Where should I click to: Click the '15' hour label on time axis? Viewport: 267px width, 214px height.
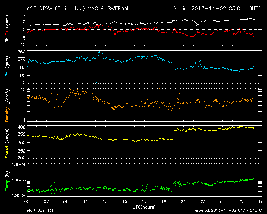[125, 201]
